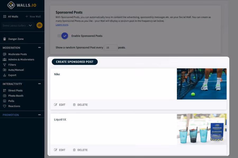Click the Interactivity section heading
This screenshot has height=158, width=238.
(x=12, y=84)
